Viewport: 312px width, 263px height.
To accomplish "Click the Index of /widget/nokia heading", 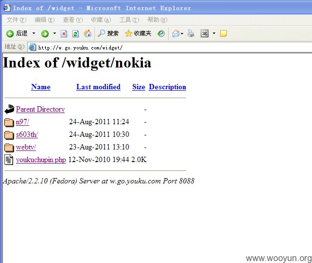I will coord(77,63).
